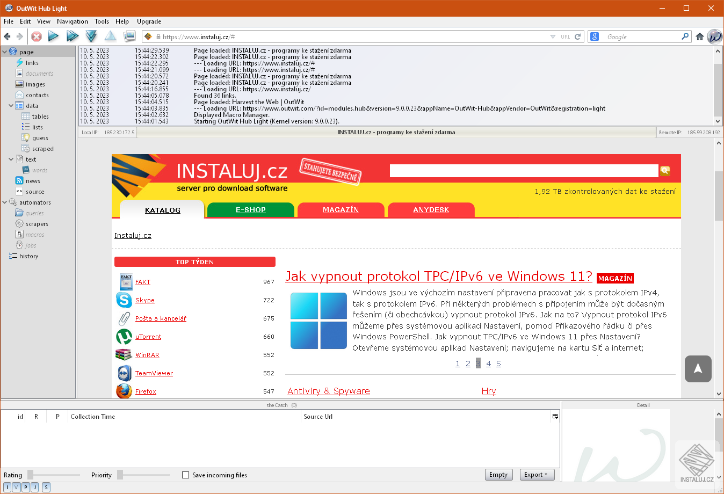Open the Navigation menu
This screenshot has width=724, height=494.
point(73,21)
